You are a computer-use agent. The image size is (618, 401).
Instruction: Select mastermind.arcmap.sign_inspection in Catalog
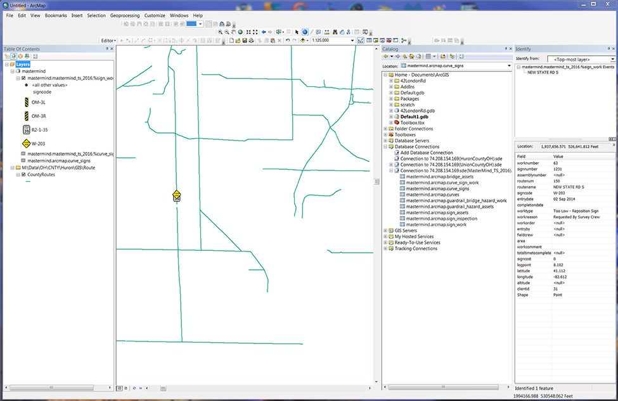441,219
